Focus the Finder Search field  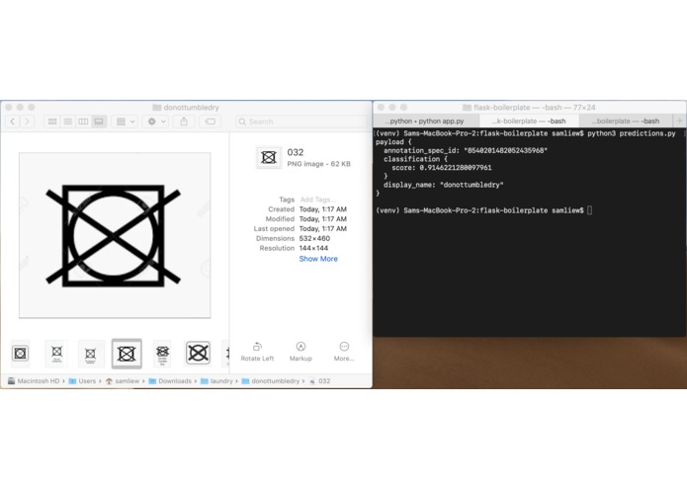click(x=301, y=122)
